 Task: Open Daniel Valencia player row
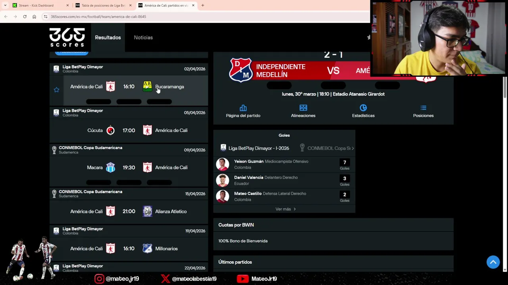[x=284, y=180]
